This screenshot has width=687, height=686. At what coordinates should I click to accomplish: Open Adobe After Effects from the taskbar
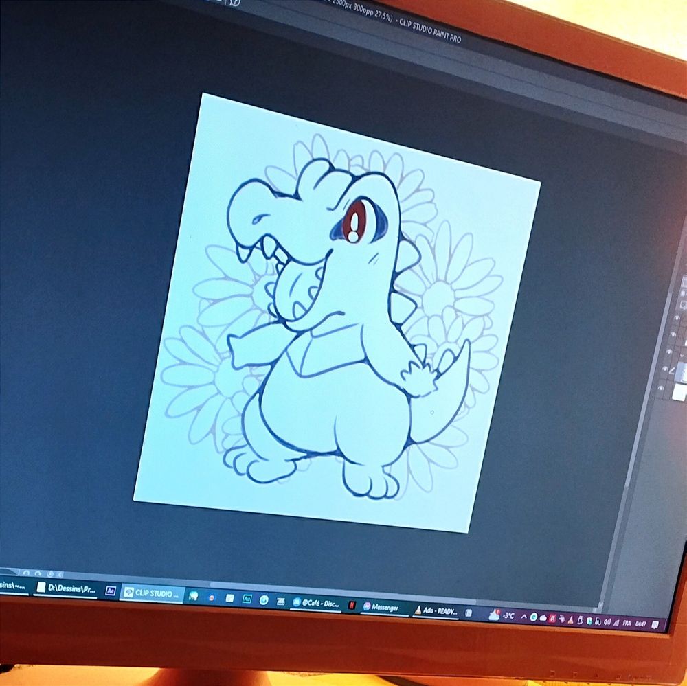pos(111,591)
